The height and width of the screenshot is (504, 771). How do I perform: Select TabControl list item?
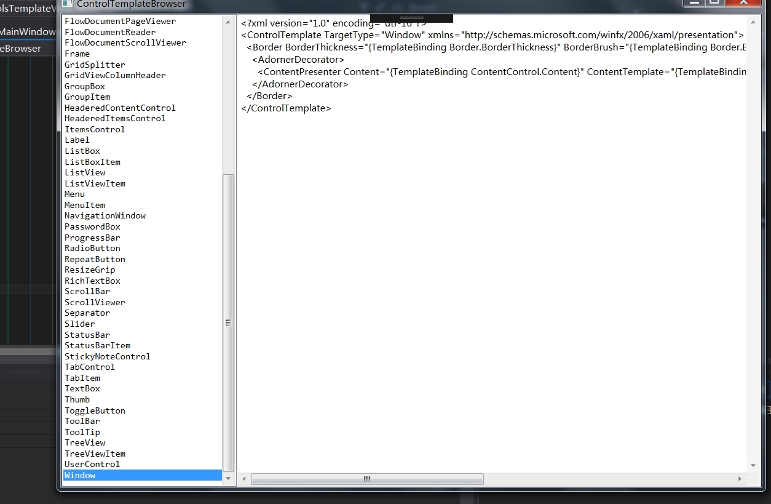pos(143,367)
